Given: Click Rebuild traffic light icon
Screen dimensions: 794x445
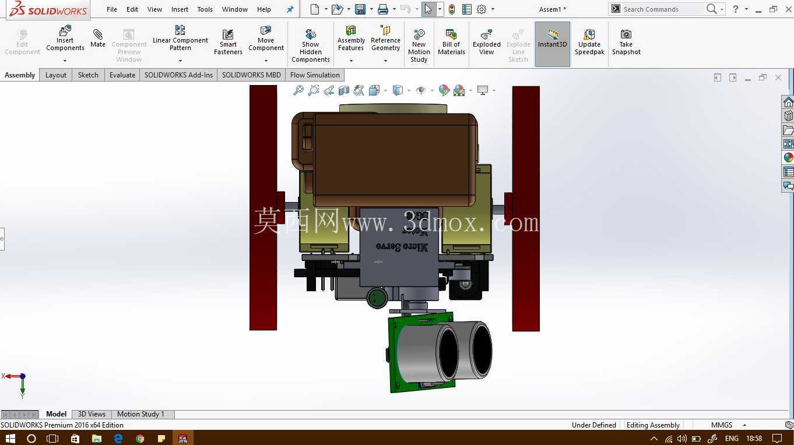Looking at the screenshot, I should (x=452, y=9).
